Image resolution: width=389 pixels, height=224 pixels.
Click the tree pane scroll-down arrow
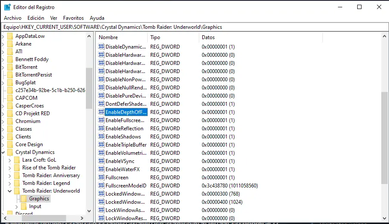click(89, 211)
